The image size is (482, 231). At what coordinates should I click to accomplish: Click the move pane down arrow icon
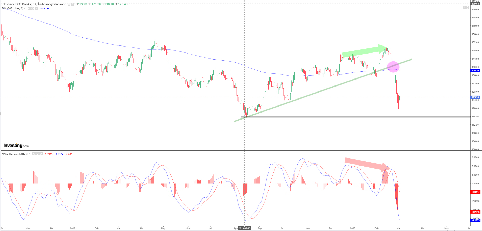[x=464, y=8]
